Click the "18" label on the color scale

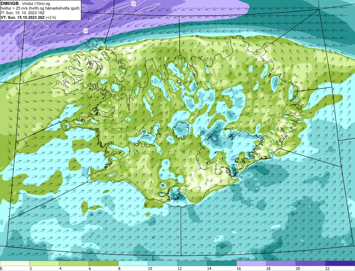coord(268,269)
